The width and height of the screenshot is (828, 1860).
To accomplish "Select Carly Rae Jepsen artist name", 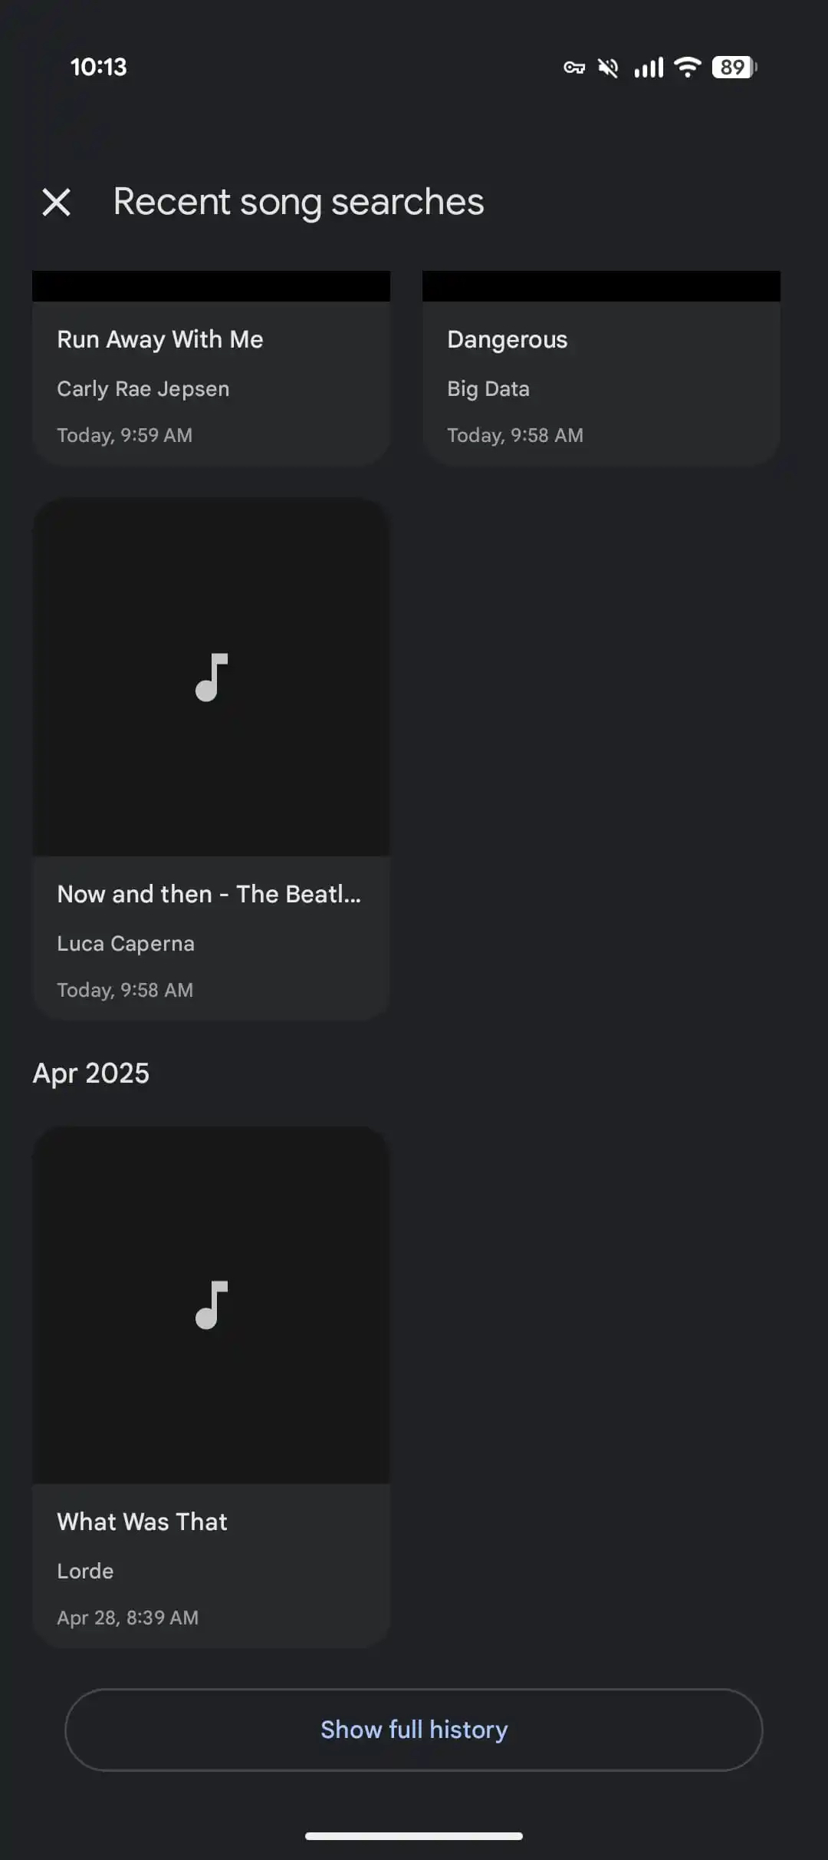I will coord(143,389).
